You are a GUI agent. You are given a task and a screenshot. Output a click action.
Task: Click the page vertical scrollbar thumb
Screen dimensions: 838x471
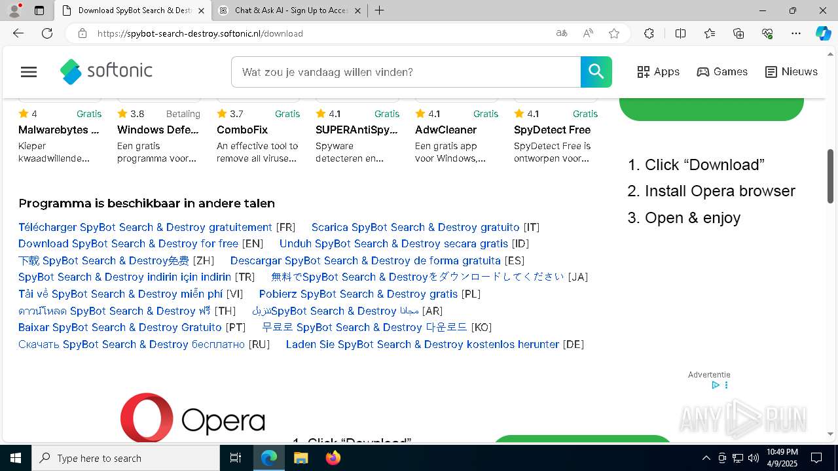831,177
